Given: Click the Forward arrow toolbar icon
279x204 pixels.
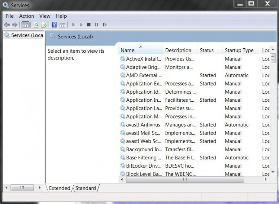Looking at the screenshot, I should (x=15, y=25).
